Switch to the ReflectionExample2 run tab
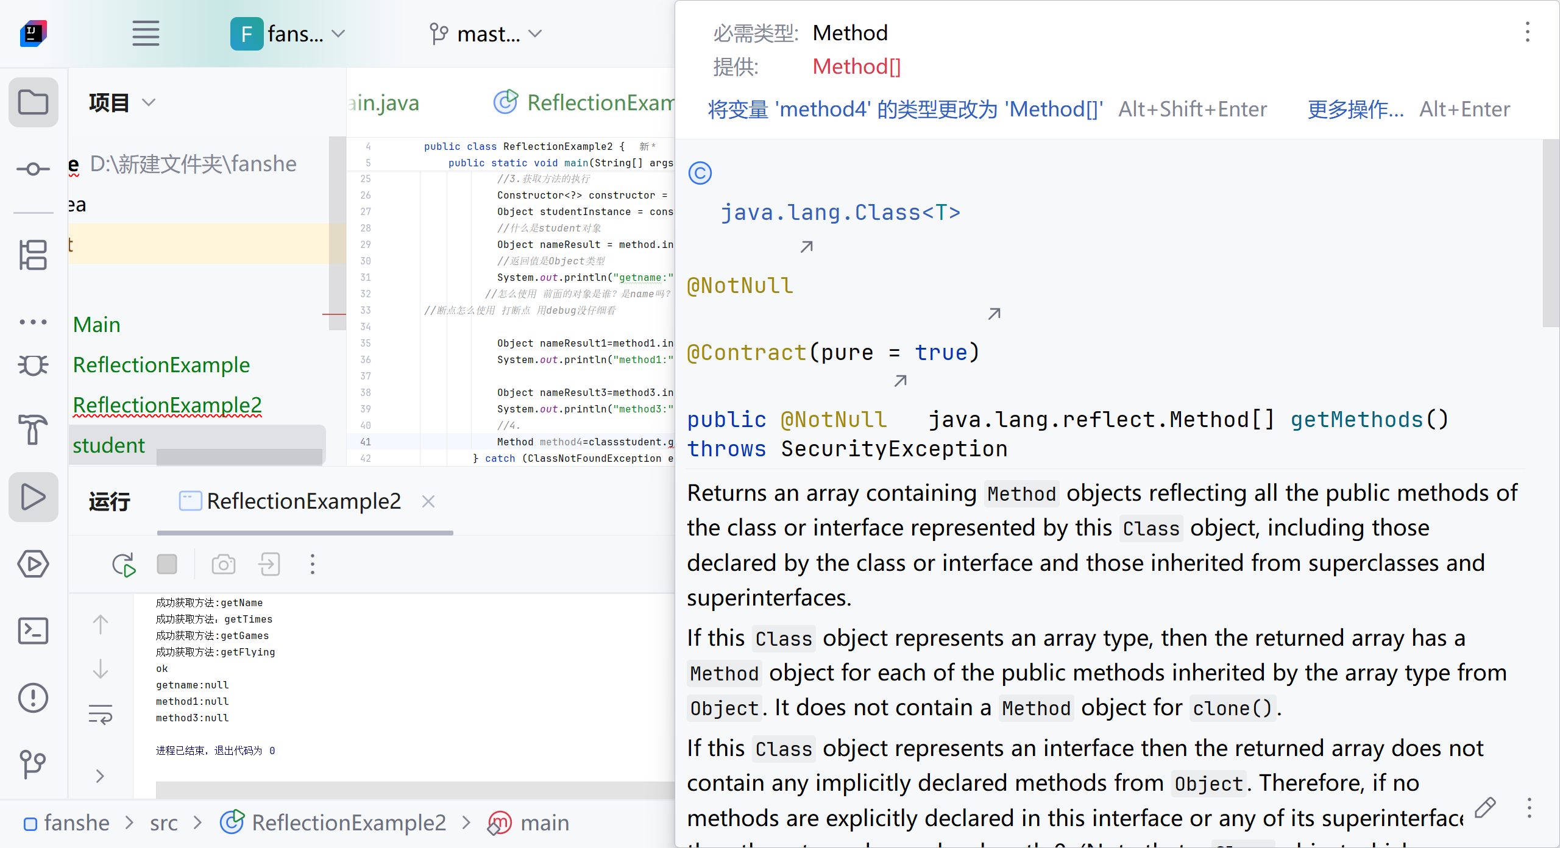This screenshot has height=848, width=1560. (x=303, y=501)
